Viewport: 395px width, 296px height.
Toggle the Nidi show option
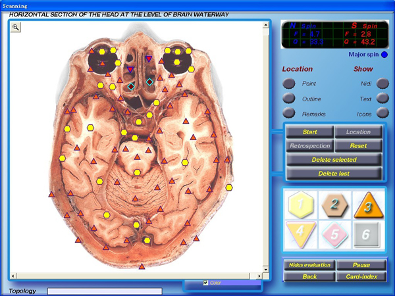pyautogui.click(x=382, y=84)
